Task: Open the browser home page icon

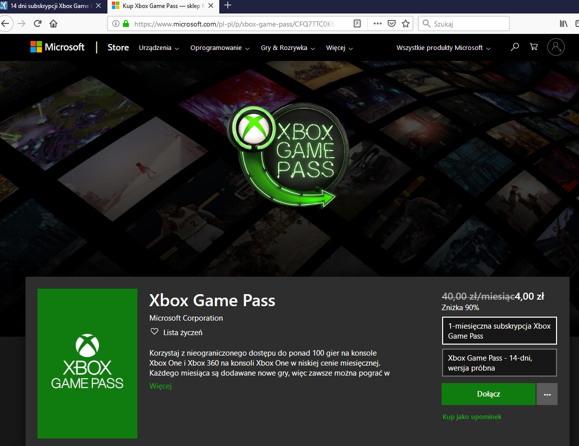Action: point(53,24)
